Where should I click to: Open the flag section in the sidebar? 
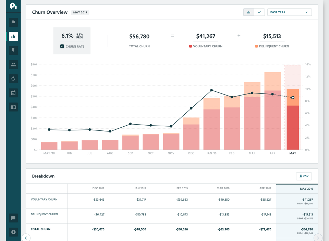(x=13, y=23)
